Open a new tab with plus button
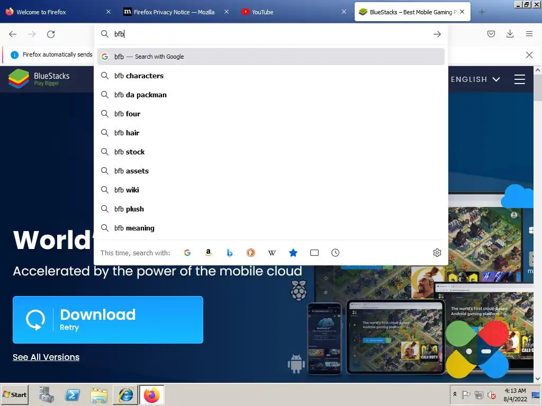 (x=482, y=12)
